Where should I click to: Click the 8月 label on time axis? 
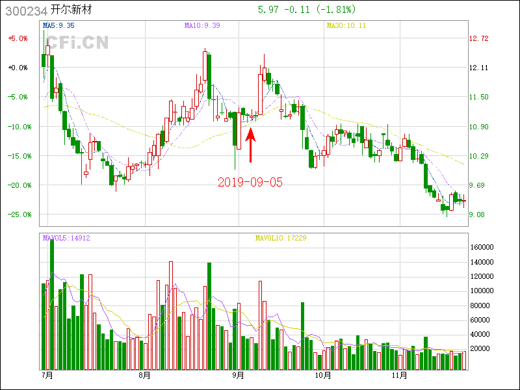(144, 375)
